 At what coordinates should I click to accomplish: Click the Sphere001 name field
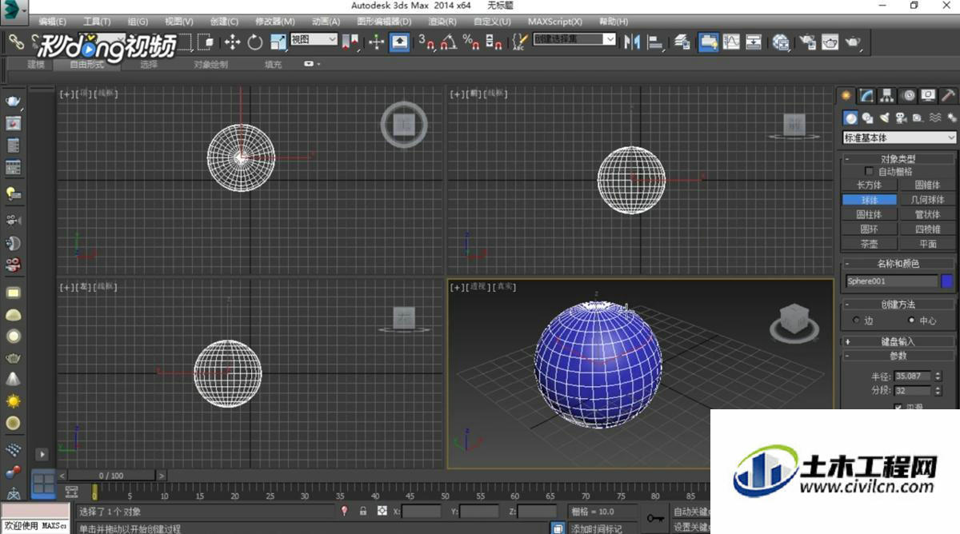(892, 281)
